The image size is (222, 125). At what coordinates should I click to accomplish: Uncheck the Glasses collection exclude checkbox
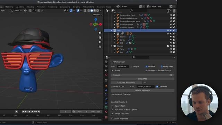pyautogui.click(x=168, y=46)
